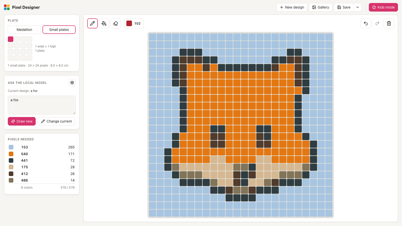This screenshot has height=226, width=402.
Task: Click the '576 / 576' pixel total
Action: (68, 188)
